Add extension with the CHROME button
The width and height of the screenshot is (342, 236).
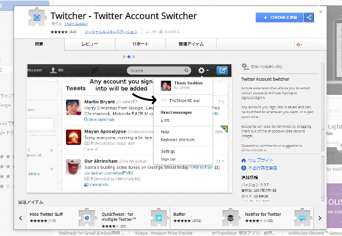coord(280,18)
